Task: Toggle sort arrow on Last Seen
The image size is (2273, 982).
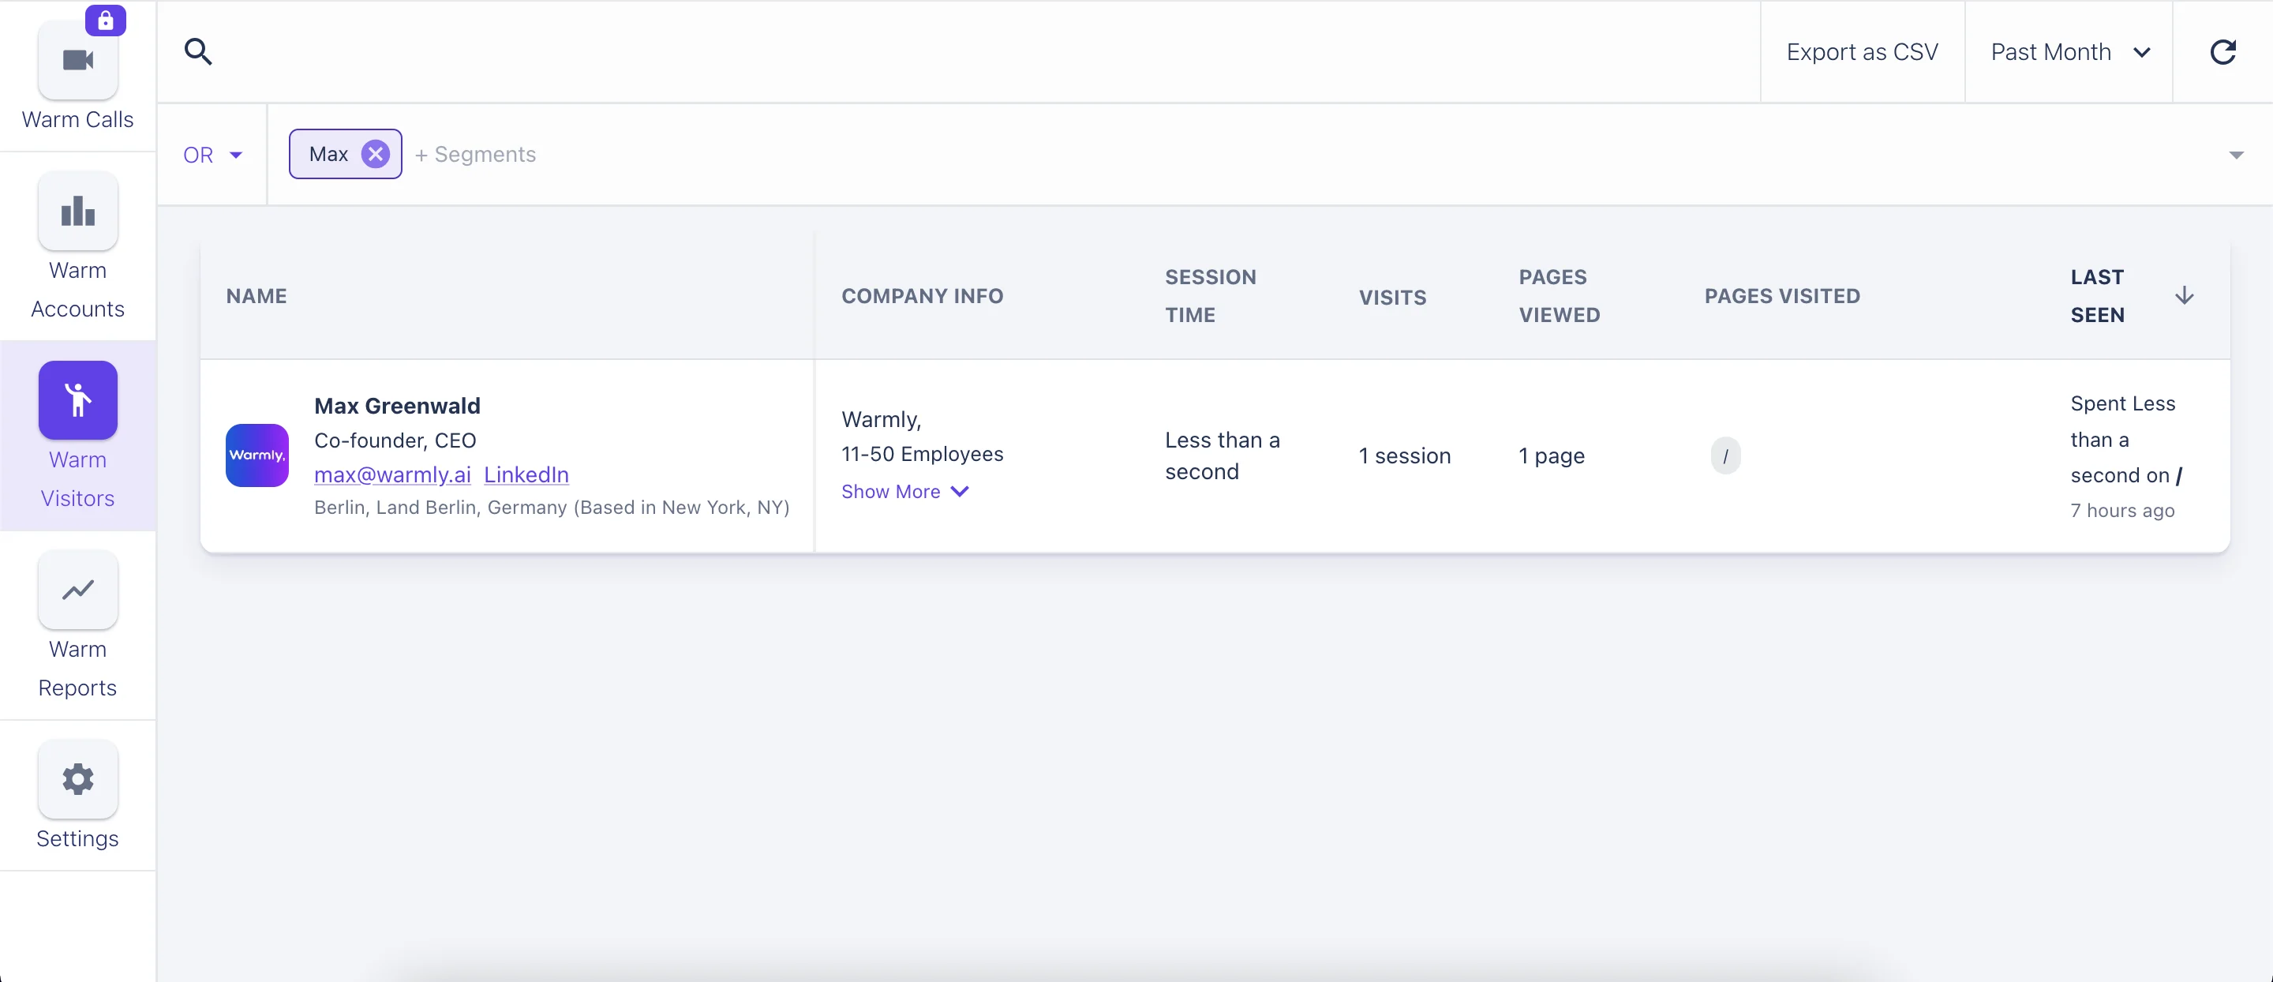Action: click(x=2184, y=295)
